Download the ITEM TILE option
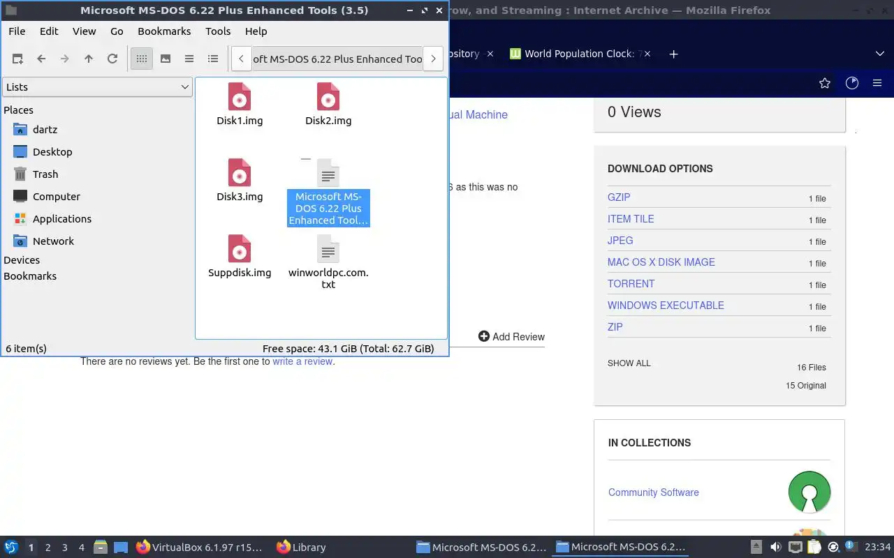The height and width of the screenshot is (558, 894). (x=631, y=219)
